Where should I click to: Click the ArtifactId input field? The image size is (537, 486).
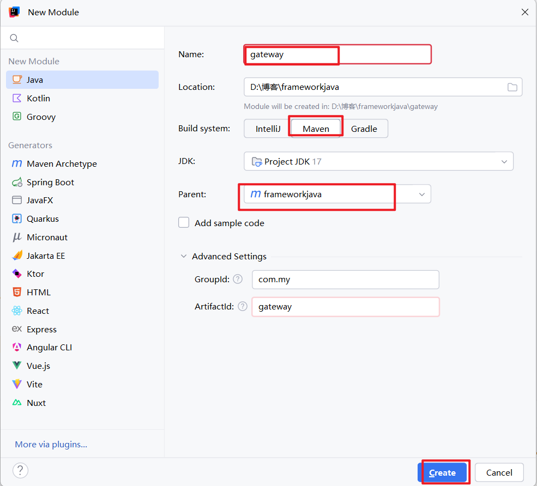pos(346,307)
